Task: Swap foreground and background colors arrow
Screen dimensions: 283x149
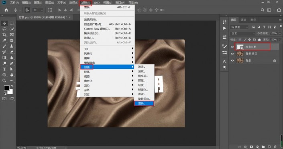Action: point(12,86)
